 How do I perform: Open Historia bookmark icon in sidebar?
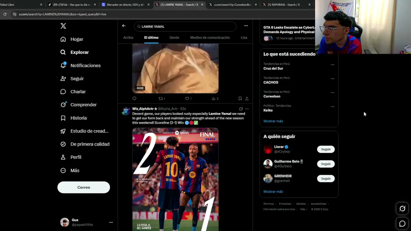(63, 118)
